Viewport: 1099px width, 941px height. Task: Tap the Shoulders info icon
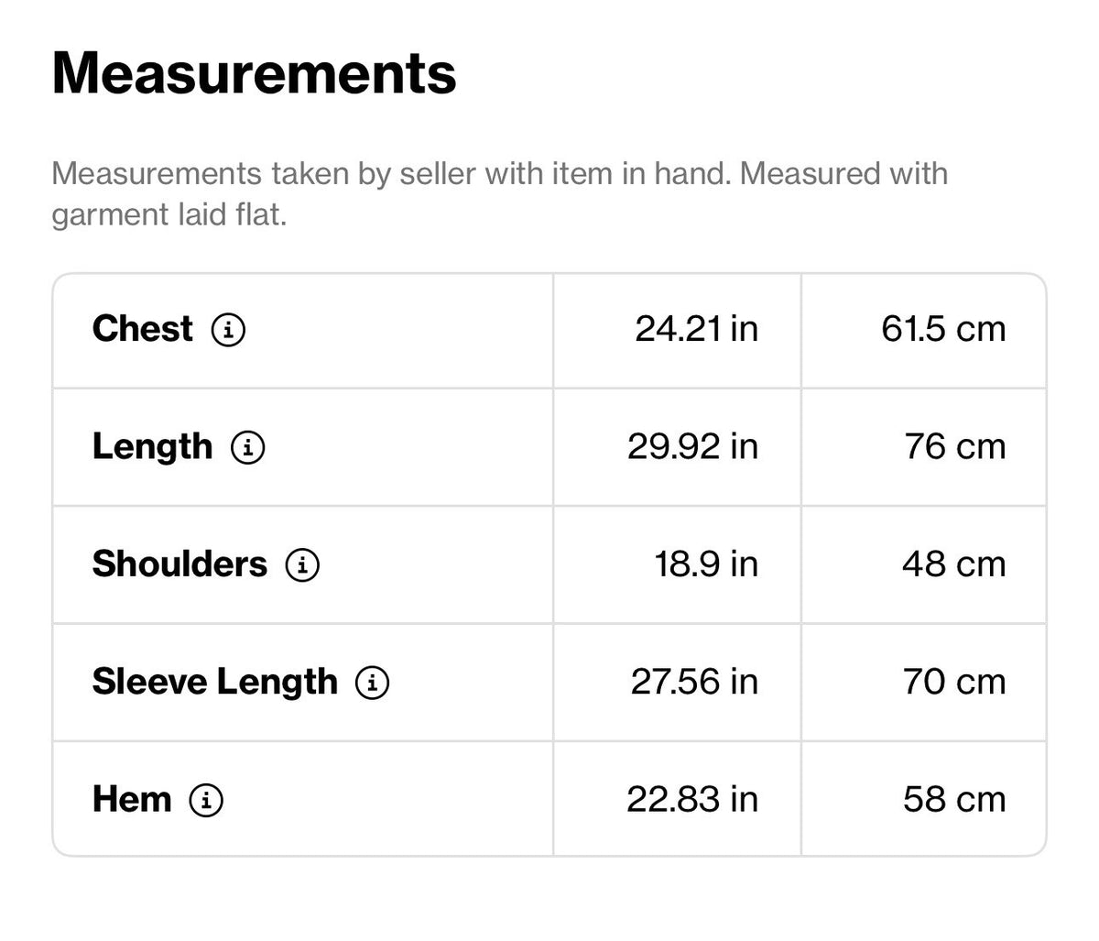(x=303, y=564)
